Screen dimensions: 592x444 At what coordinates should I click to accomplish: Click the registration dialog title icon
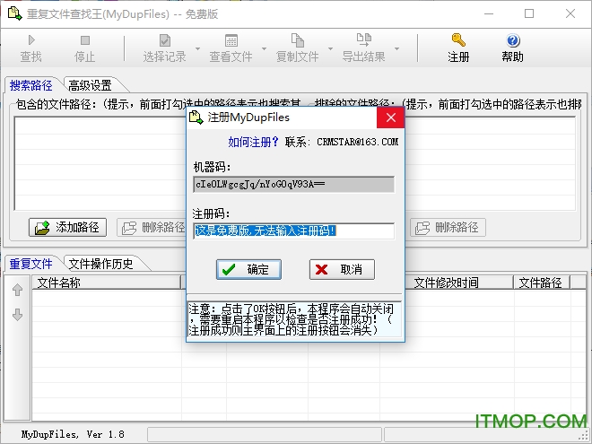coord(196,118)
